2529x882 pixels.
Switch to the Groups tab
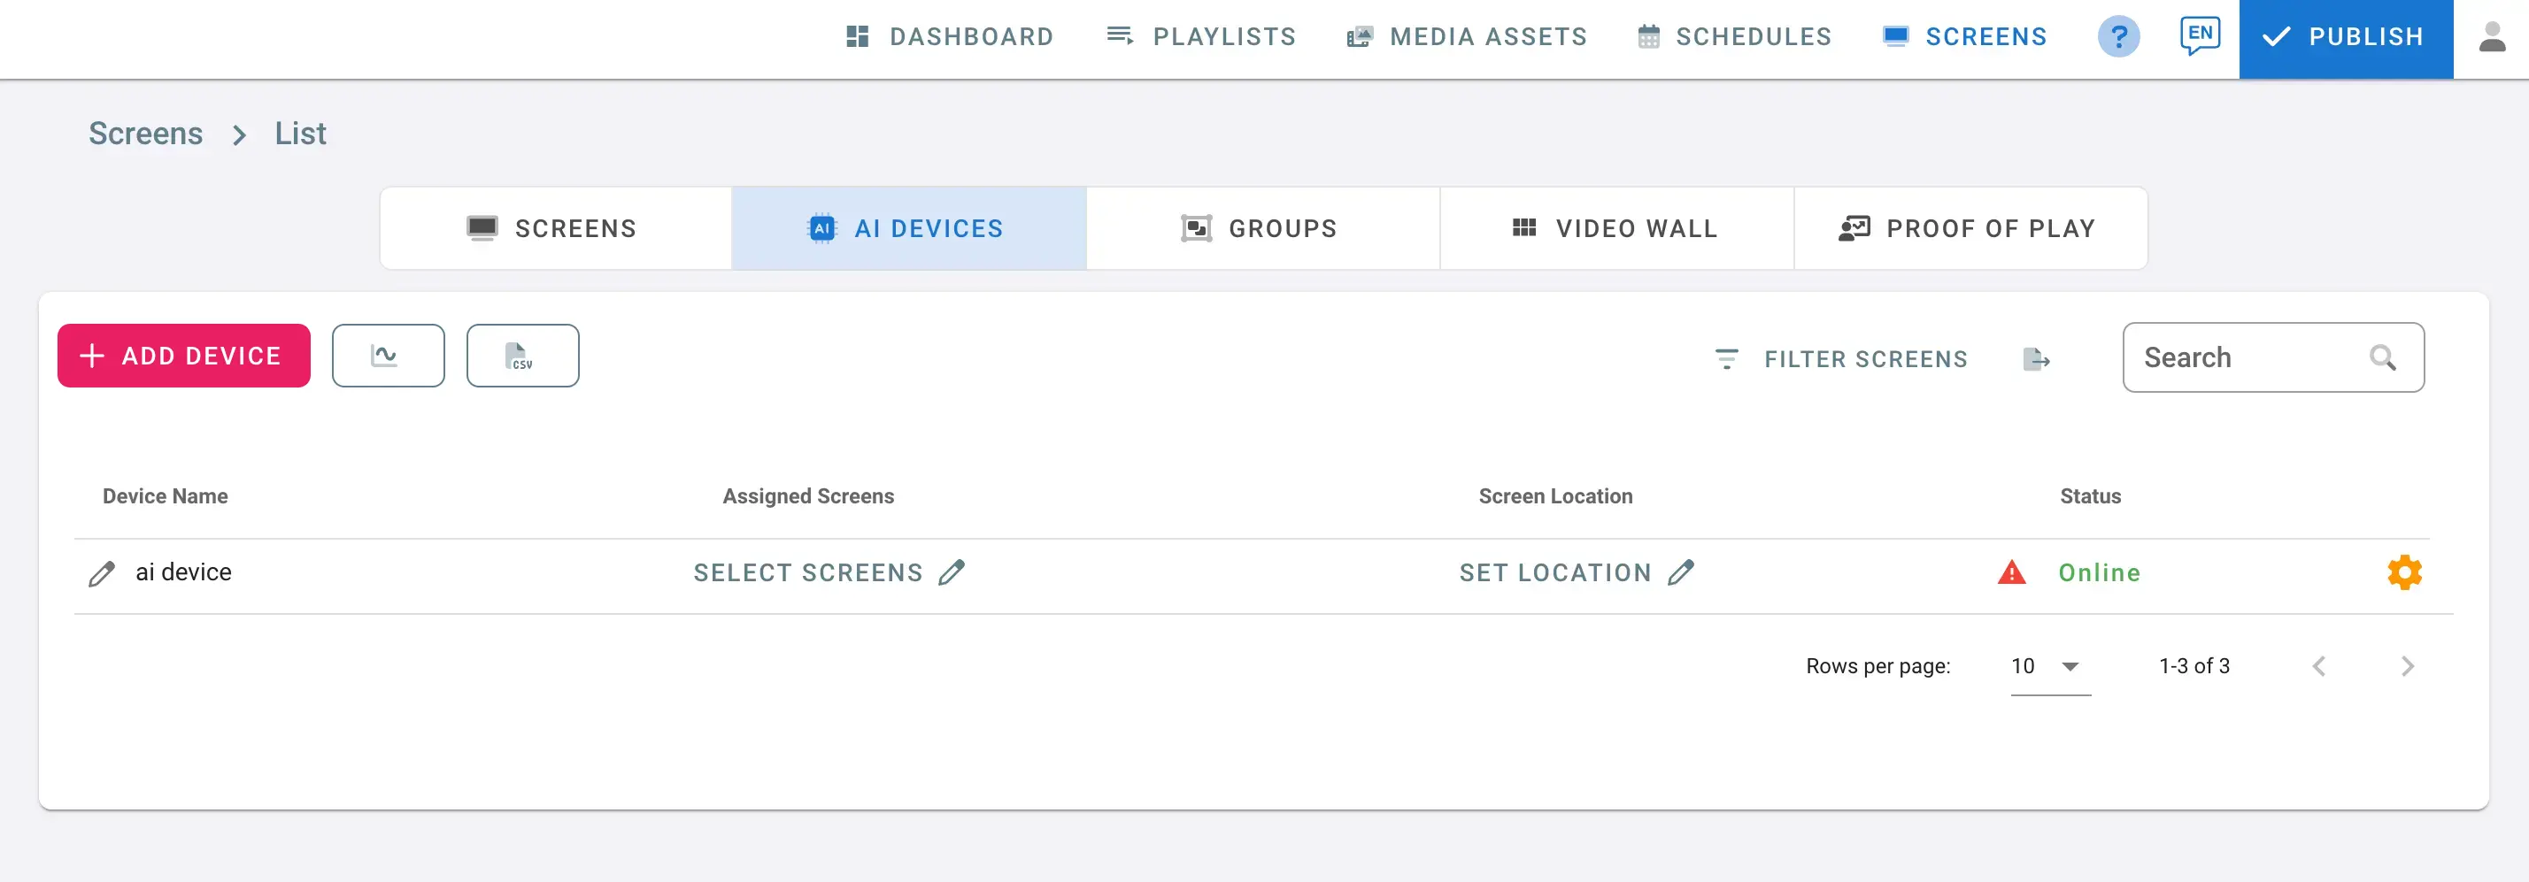pos(1261,228)
